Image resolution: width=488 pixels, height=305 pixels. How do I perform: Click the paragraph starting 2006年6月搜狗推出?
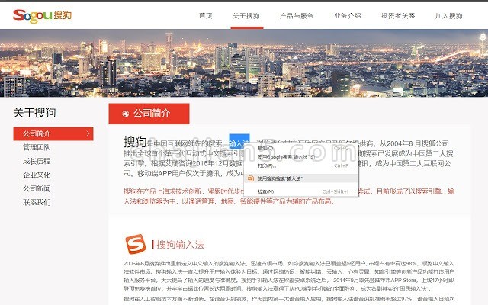(289, 276)
